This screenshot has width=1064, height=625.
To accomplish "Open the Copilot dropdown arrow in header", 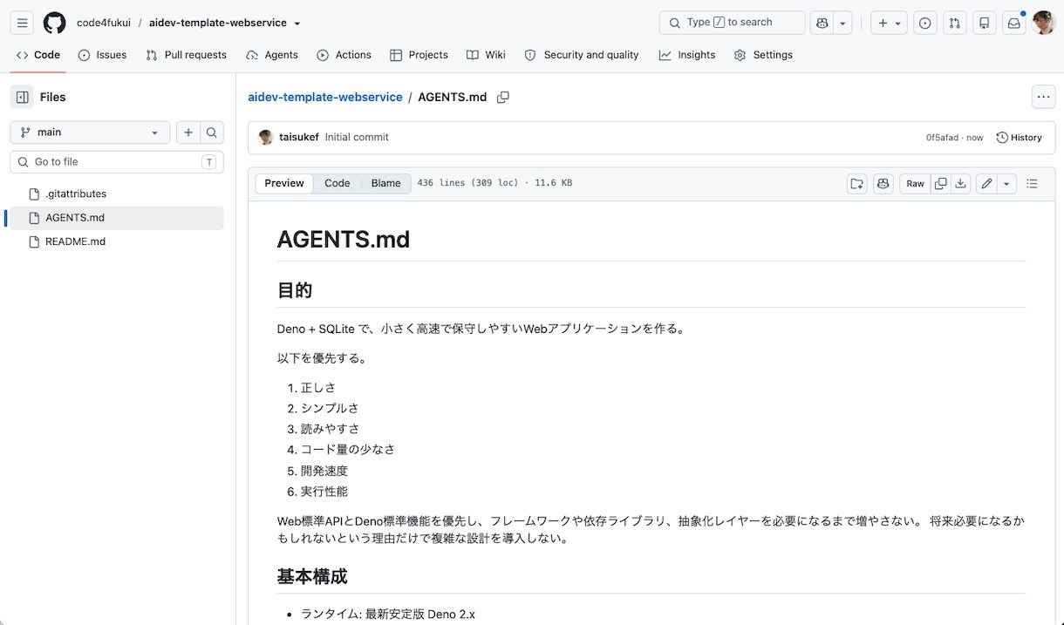I will point(842,23).
